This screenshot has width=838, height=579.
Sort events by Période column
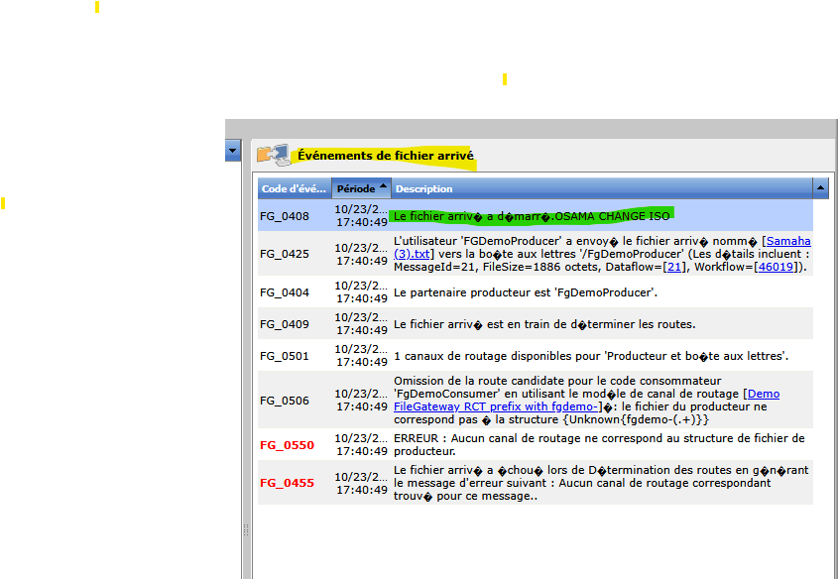coord(356,188)
